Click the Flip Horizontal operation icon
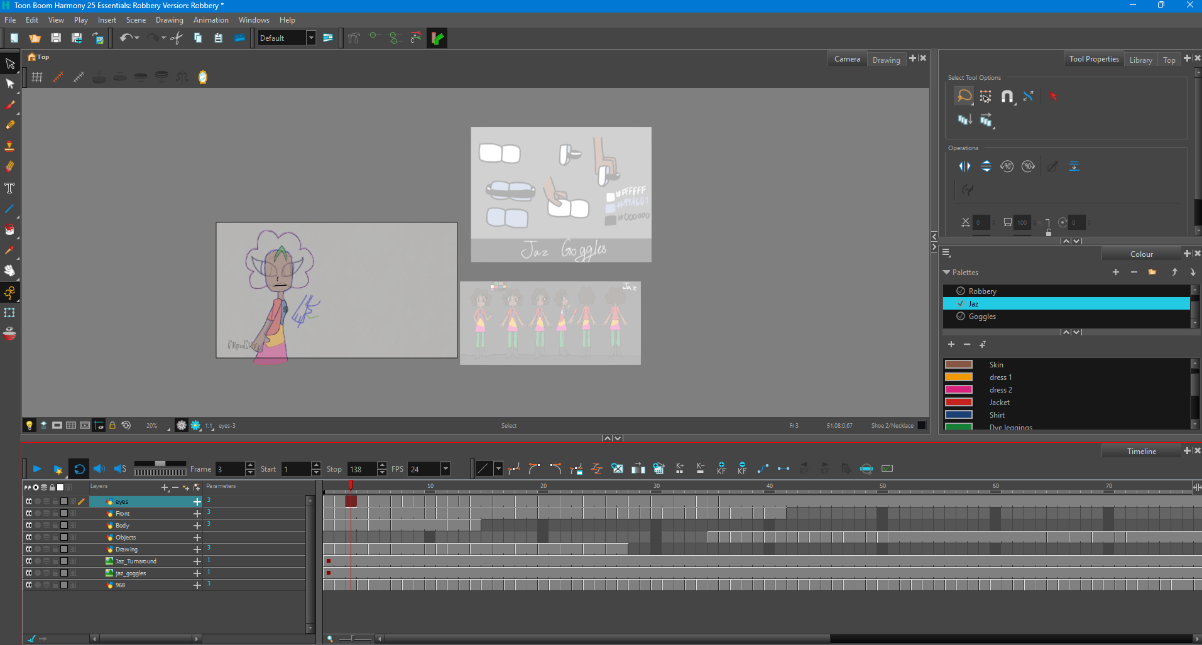This screenshot has height=645, width=1202. tap(964, 166)
